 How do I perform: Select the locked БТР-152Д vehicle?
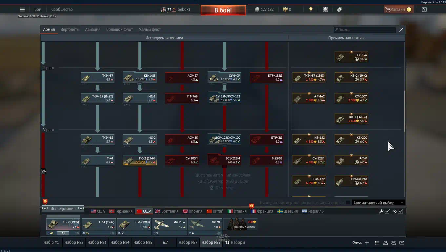click(267, 77)
